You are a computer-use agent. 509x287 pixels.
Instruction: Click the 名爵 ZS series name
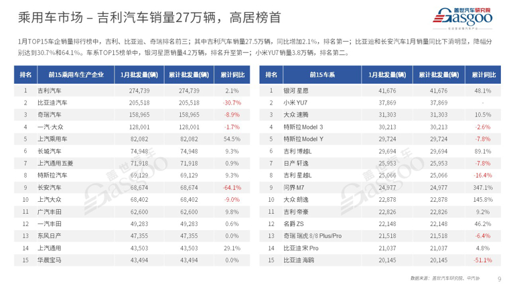coord(294,224)
